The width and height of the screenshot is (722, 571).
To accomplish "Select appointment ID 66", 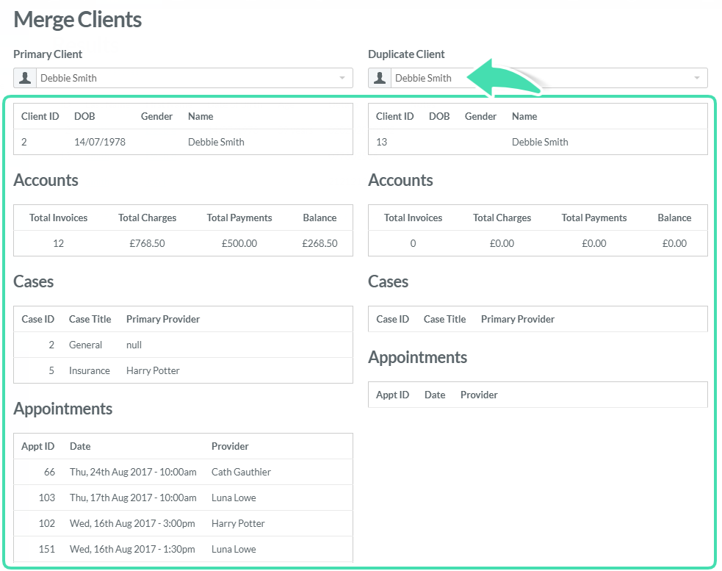I will pos(49,472).
